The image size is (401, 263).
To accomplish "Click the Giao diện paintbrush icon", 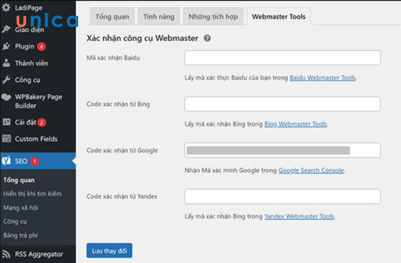I will click(6, 29).
